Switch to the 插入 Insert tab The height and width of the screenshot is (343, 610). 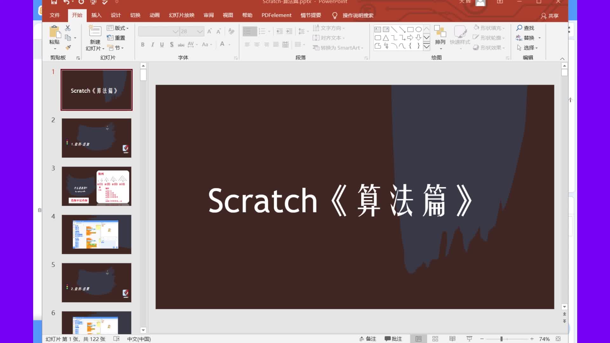point(96,15)
